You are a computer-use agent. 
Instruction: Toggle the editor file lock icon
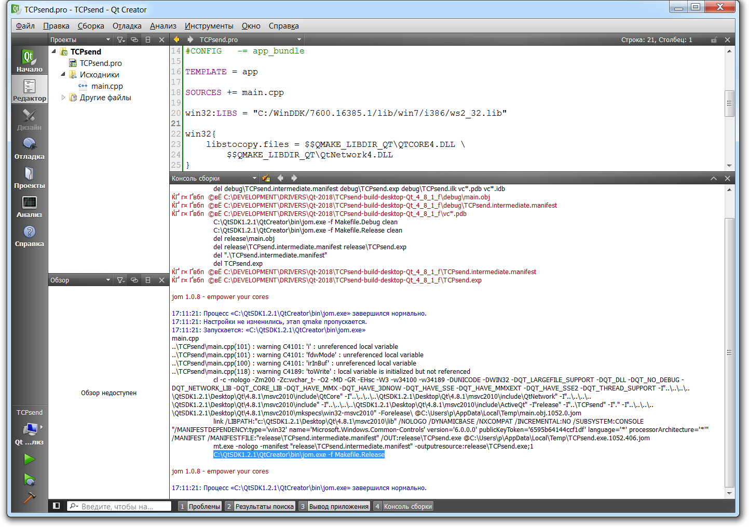tap(714, 39)
